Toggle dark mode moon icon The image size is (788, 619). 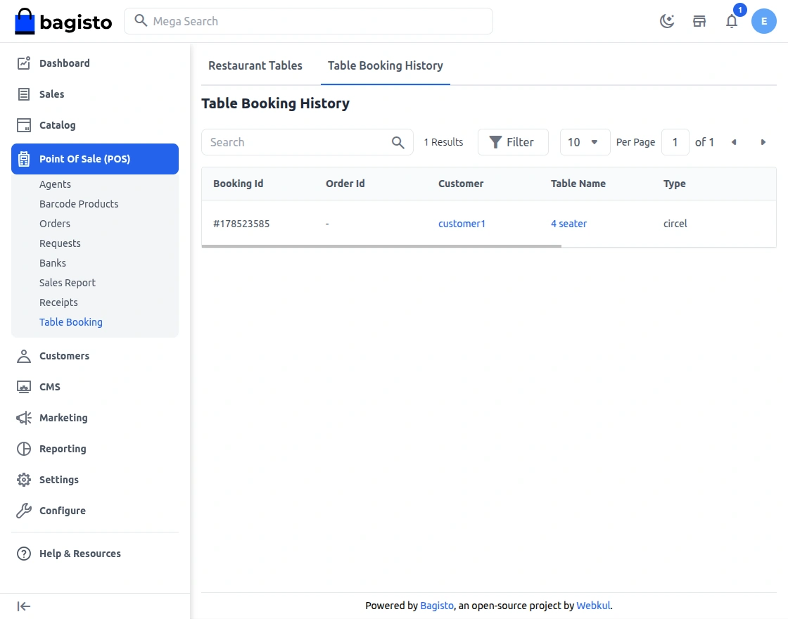[667, 21]
